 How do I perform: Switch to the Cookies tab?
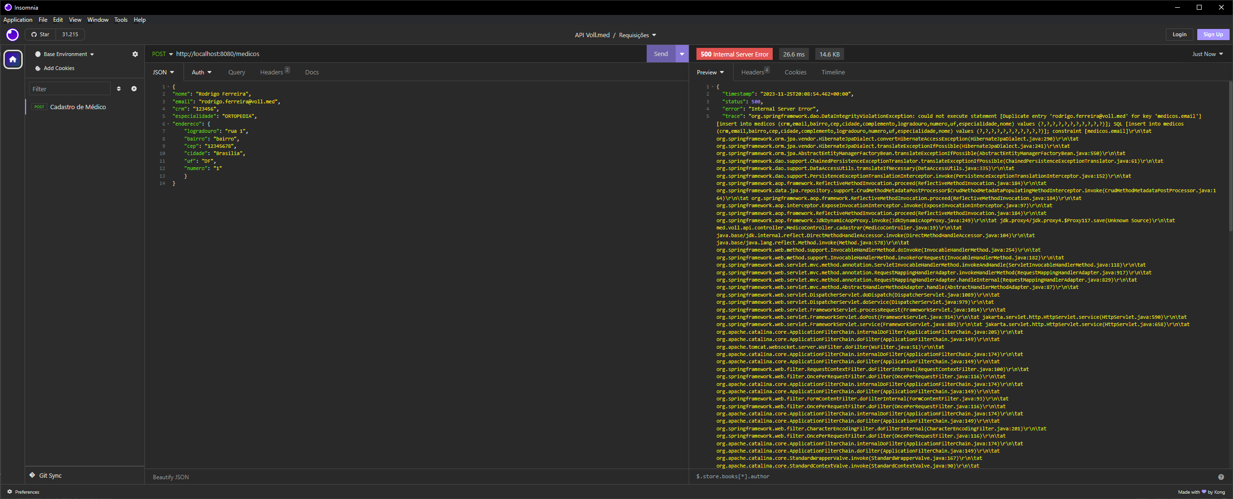(795, 72)
